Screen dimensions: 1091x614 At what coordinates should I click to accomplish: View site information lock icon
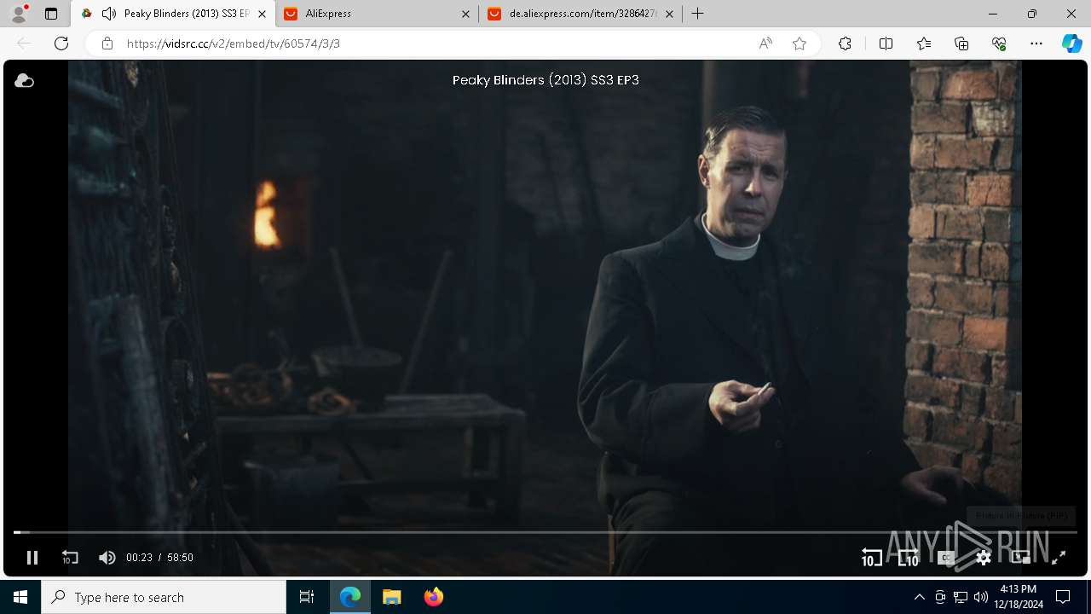[x=107, y=43]
